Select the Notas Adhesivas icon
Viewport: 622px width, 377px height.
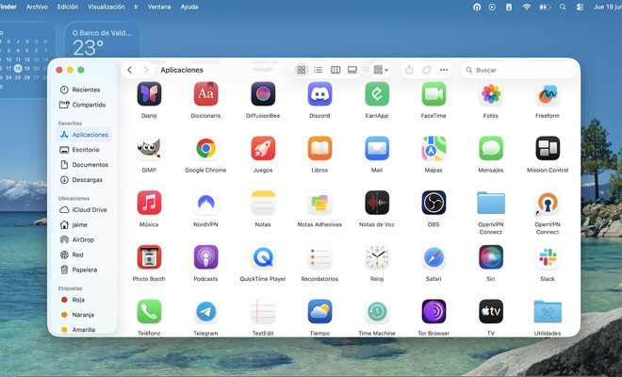(319, 203)
